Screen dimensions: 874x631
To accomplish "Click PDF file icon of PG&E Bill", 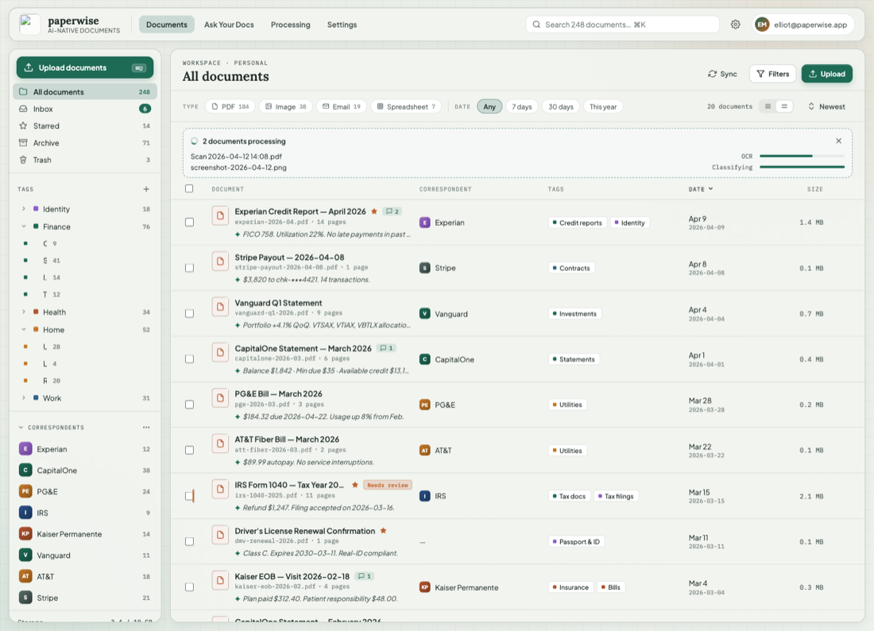I will [220, 398].
